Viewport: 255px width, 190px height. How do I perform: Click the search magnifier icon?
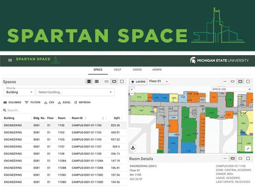(x=5, y=110)
